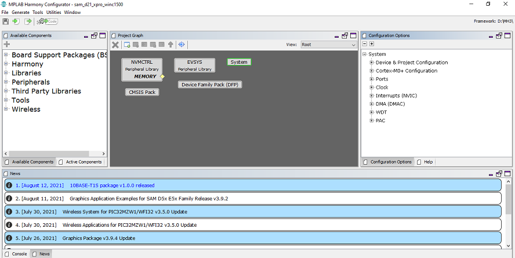Viewport: 515px width, 258px height.
Task: Switch to the Active Components tab
Action: tap(83, 162)
